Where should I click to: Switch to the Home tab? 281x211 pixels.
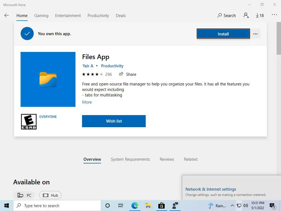point(22,16)
